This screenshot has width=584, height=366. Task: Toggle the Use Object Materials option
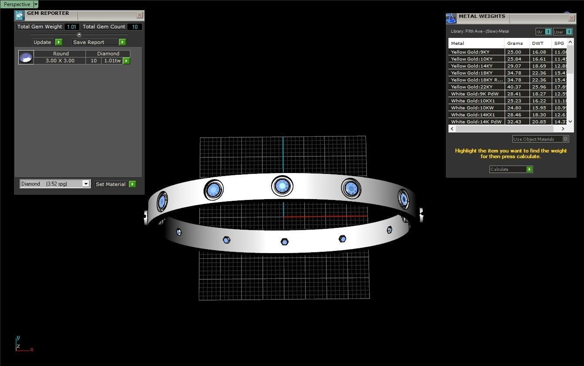[x=541, y=139]
